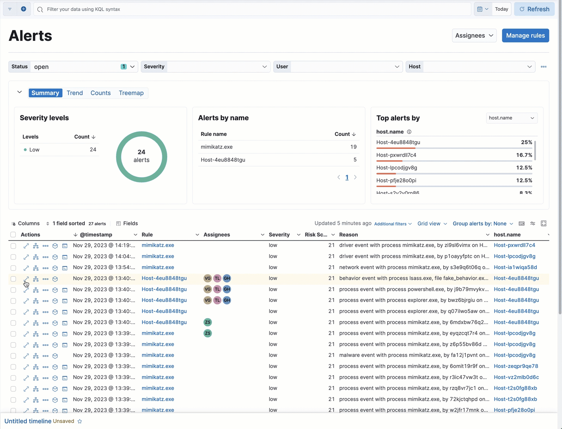Open the Status open dropdown
This screenshot has width=562, height=429.
coord(83,67)
